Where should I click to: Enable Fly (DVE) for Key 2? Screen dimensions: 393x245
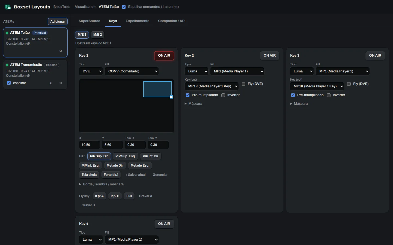(x=244, y=84)
